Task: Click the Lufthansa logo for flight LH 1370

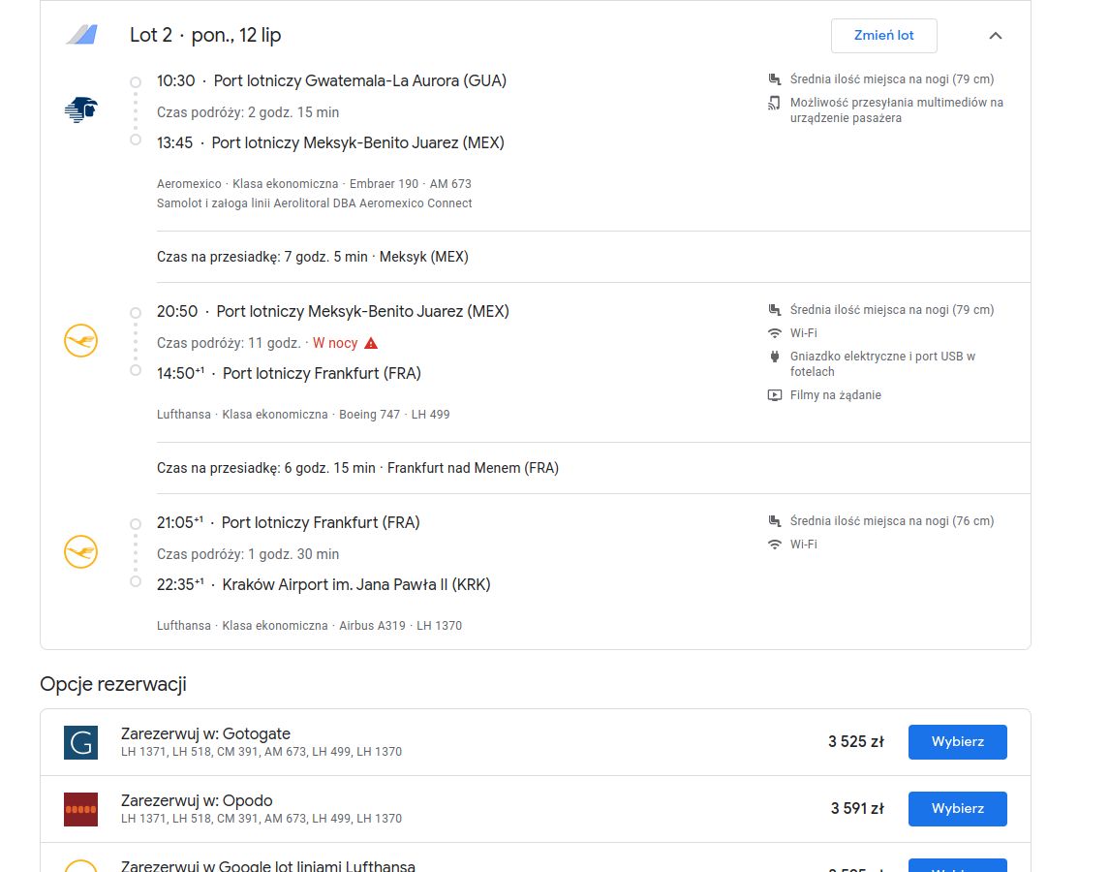Action: tap(80, 552)
